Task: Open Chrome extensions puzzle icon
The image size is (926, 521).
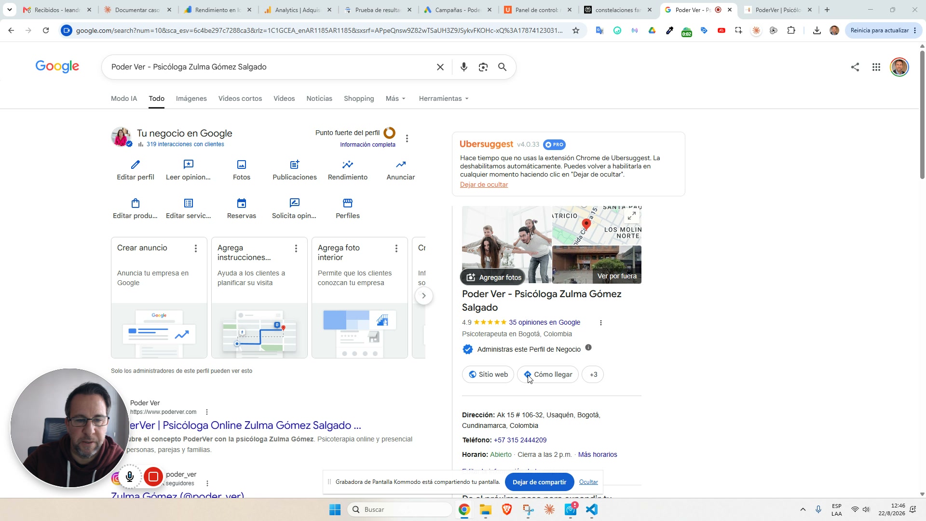Action: pos(791,30)
